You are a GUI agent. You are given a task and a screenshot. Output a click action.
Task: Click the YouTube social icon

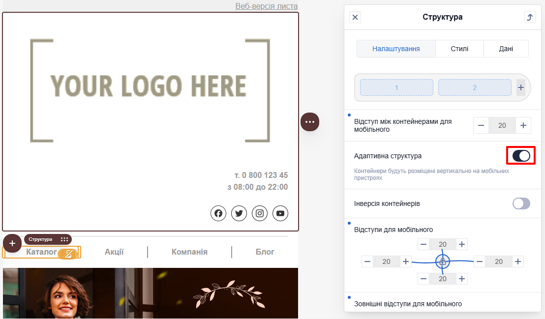tap(280, 213)
